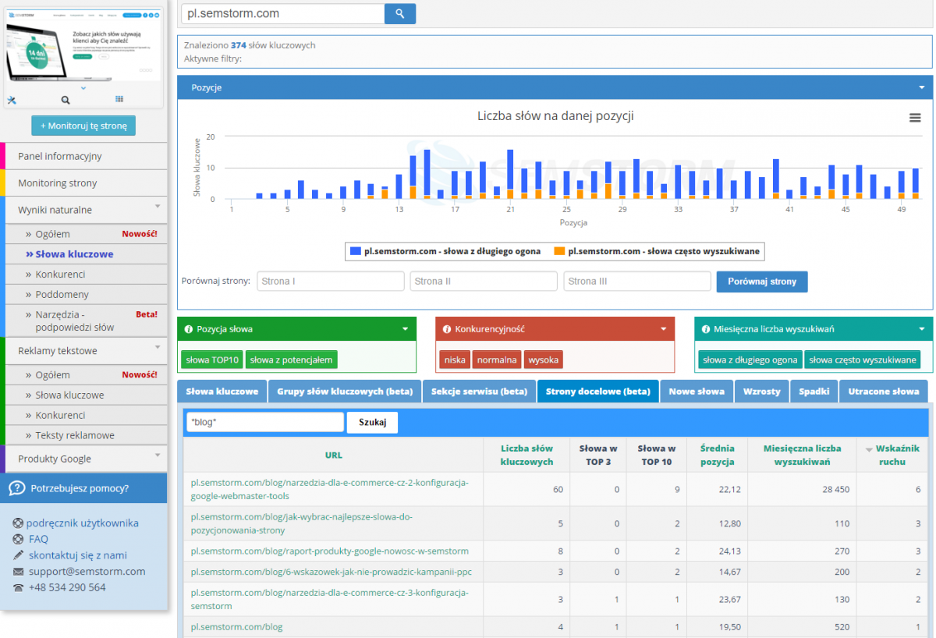The image size is (936, 638).
Task: Click the URL filter field containing *blog*
Action: pos(265,422)
